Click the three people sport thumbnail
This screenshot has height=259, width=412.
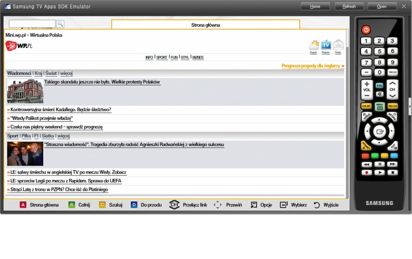(25, 154)
